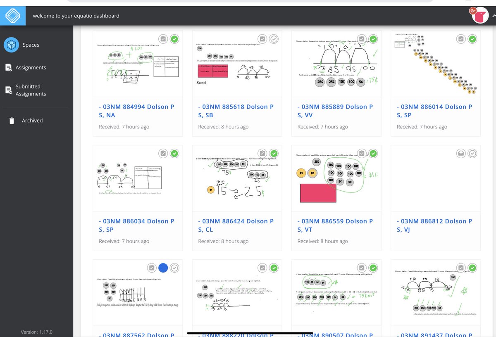Viewport: 496px width, 337px height.
Task: Click 'Received: 8 hours ago' under 886424
Action: 223,241
